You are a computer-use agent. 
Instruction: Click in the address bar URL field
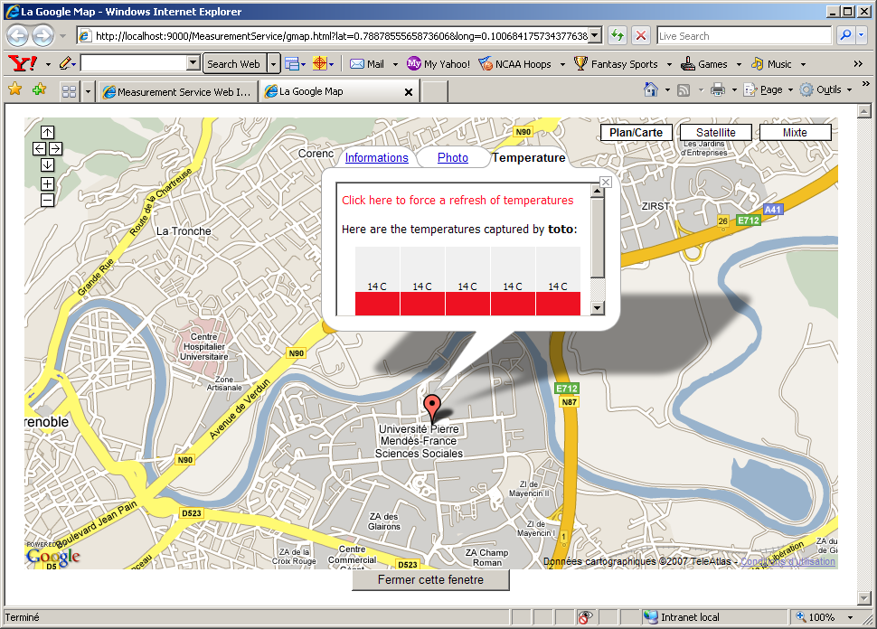[x=341, y=36]
